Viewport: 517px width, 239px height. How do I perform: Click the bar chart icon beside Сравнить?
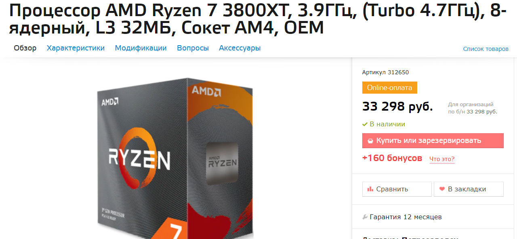[370, 189]
